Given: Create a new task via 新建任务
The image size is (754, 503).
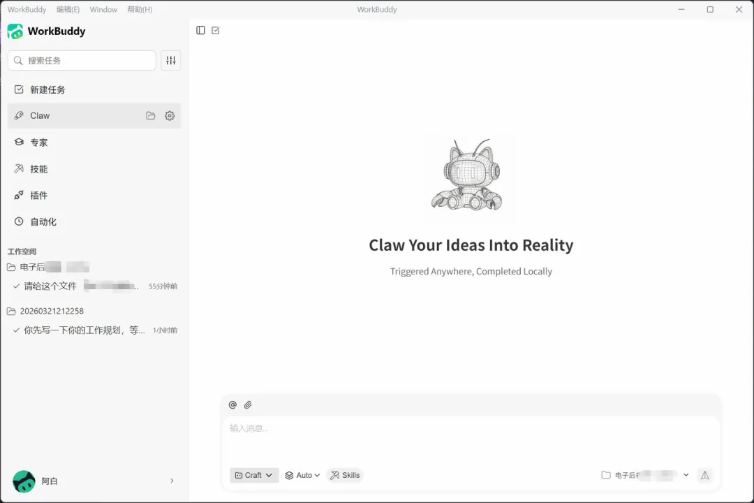Looking at the screenshot, I should pos(94,89).
